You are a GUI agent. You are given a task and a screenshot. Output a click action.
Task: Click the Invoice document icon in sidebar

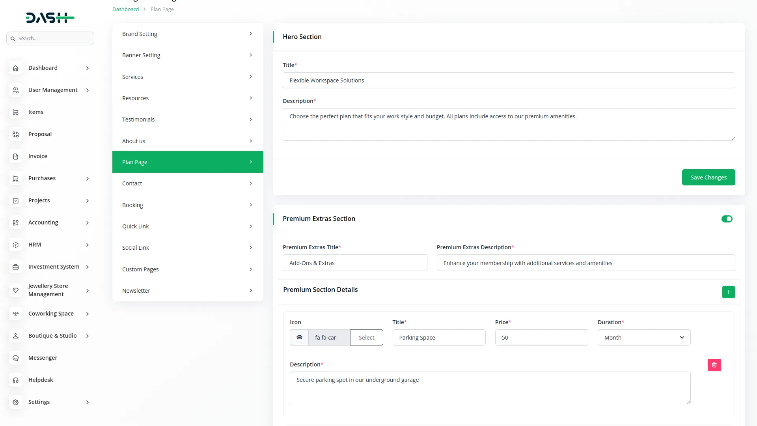16,156
